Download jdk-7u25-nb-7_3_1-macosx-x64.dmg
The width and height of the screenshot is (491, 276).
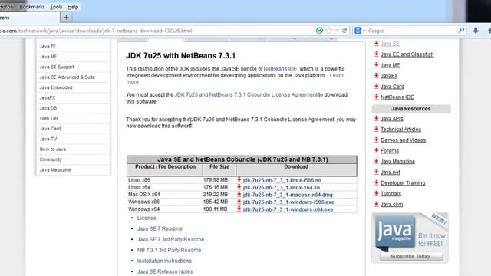288,195
